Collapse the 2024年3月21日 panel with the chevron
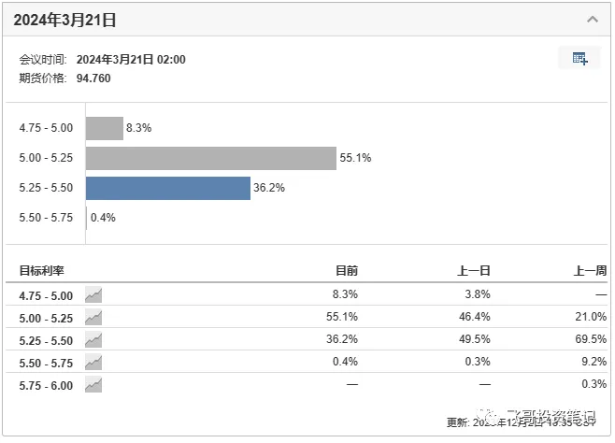This screenshot has width=615, height=443. click(592, 19)
